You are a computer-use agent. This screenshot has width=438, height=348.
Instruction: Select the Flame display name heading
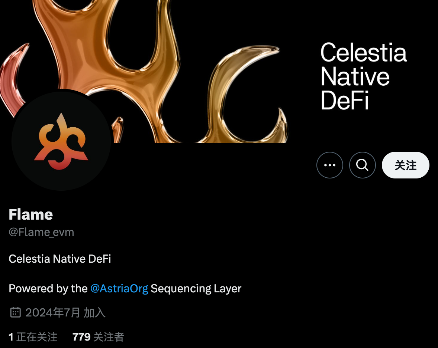(x=31, y=214)
